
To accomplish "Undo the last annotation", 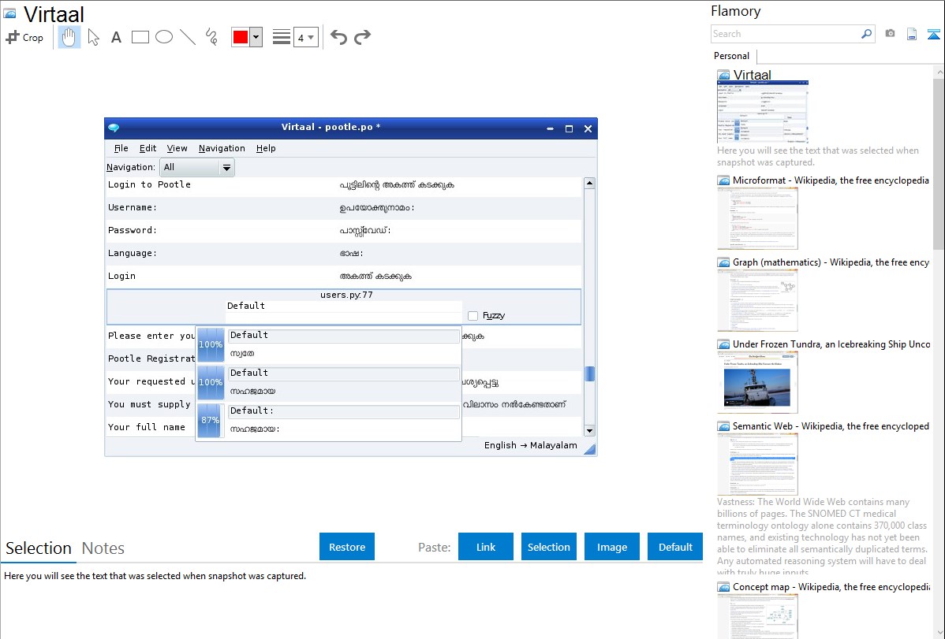I will [x=338, y=37].
